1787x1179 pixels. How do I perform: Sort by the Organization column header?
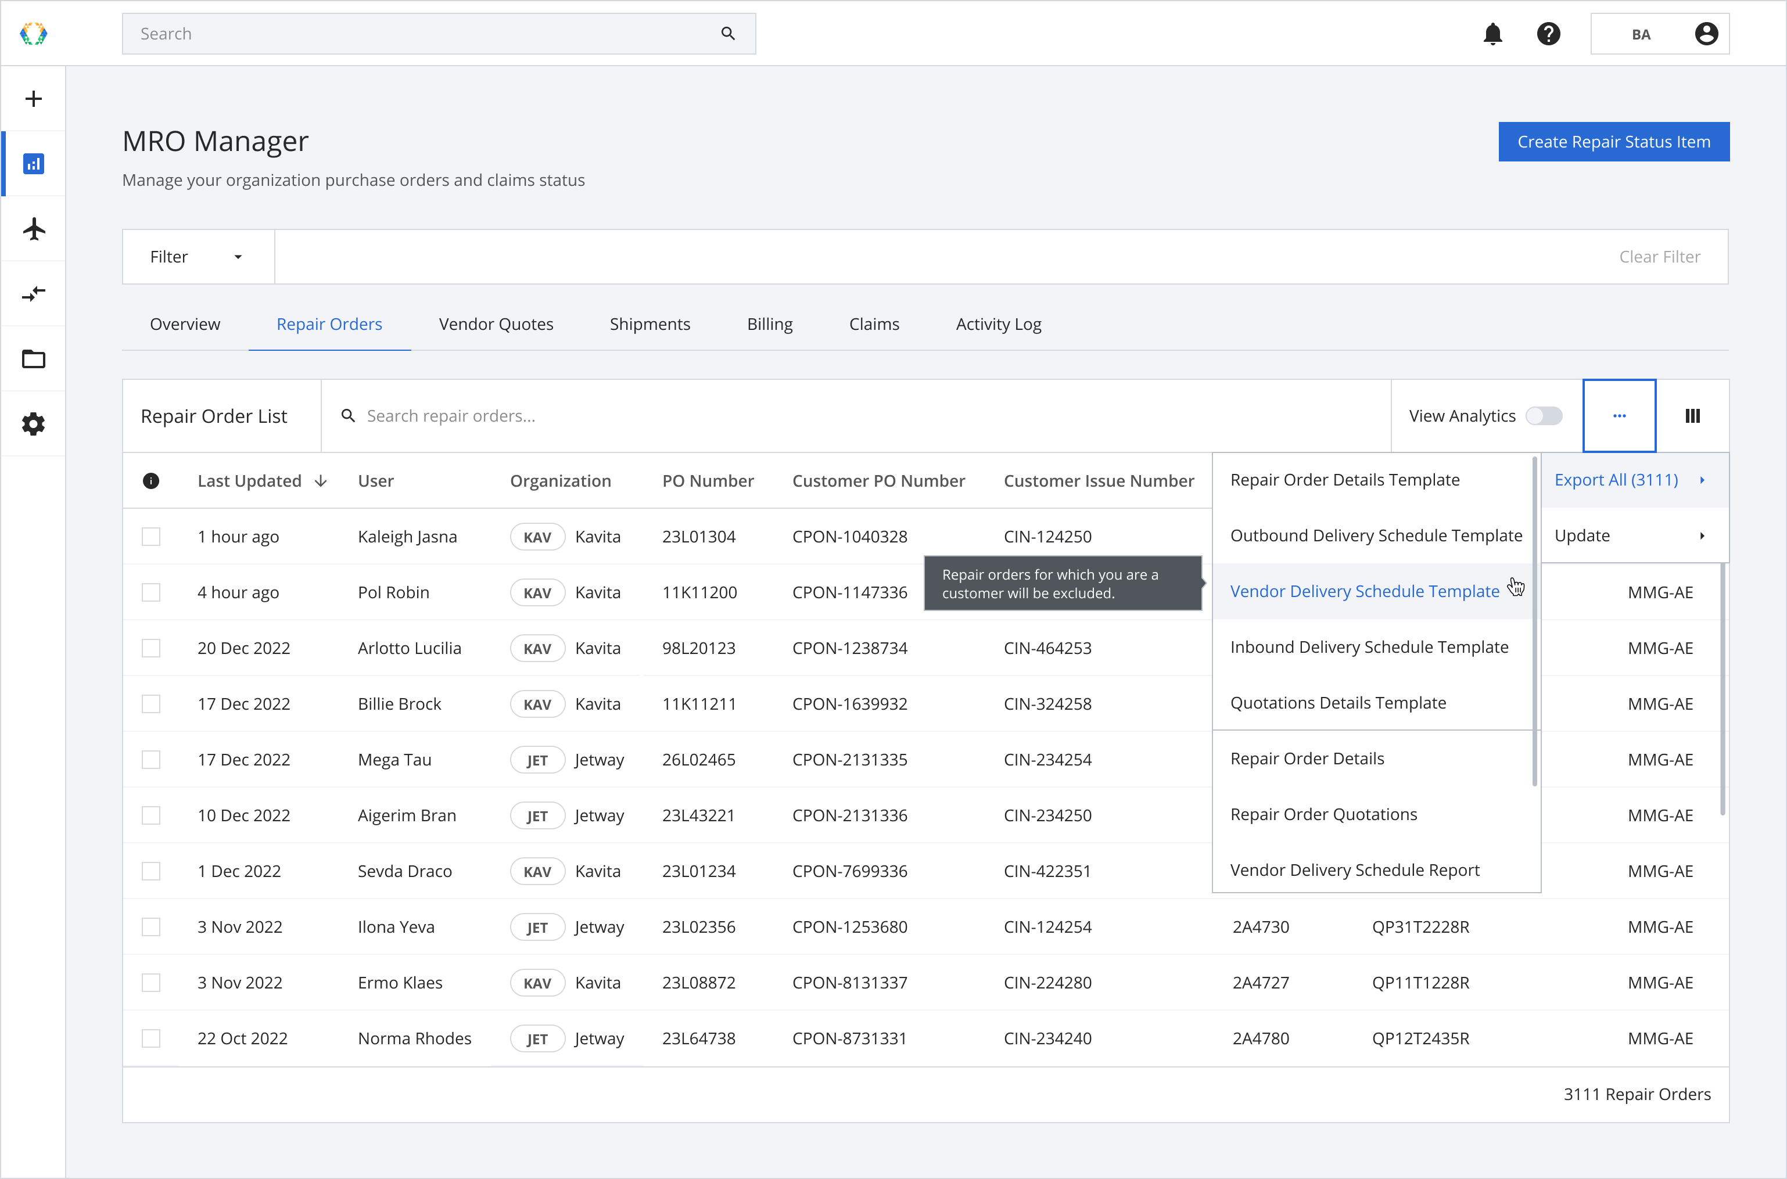pyautogui.click(x=560, y=480)
